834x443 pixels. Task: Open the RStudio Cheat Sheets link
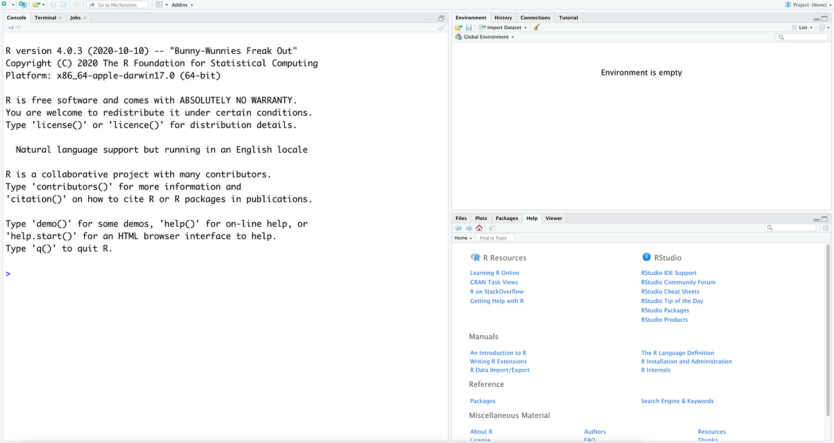pyautogui.click(x=670, y=291)
